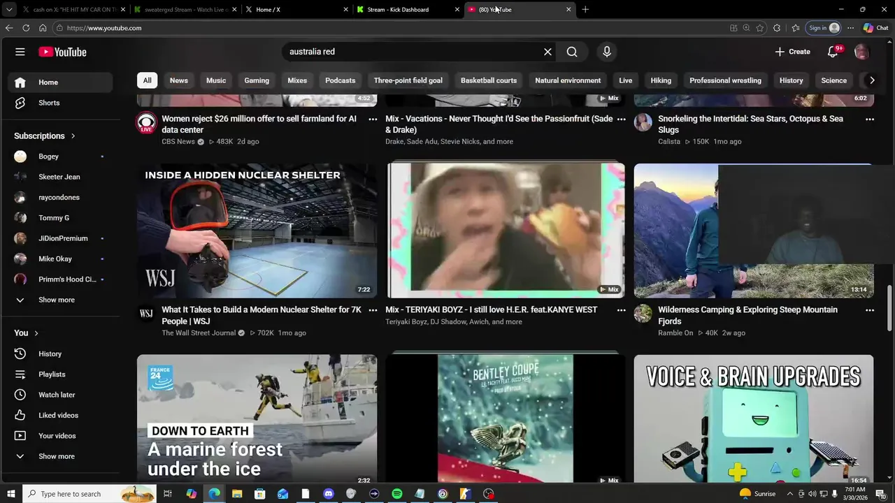
Task: Open more options for the Nuclear Shelter video
Action: [373, 310]
